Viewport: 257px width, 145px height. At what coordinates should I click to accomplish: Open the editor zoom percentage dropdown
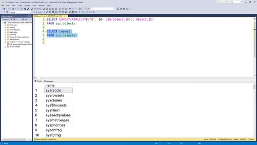coord(40,78)
